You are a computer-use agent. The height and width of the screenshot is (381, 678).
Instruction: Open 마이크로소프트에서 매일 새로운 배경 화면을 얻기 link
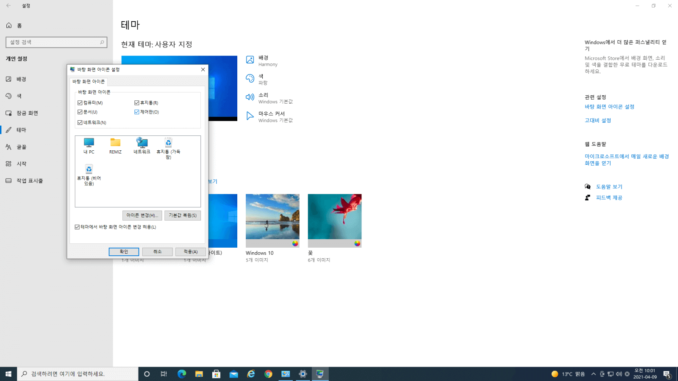pyautogui.click(x=627, y=160)
